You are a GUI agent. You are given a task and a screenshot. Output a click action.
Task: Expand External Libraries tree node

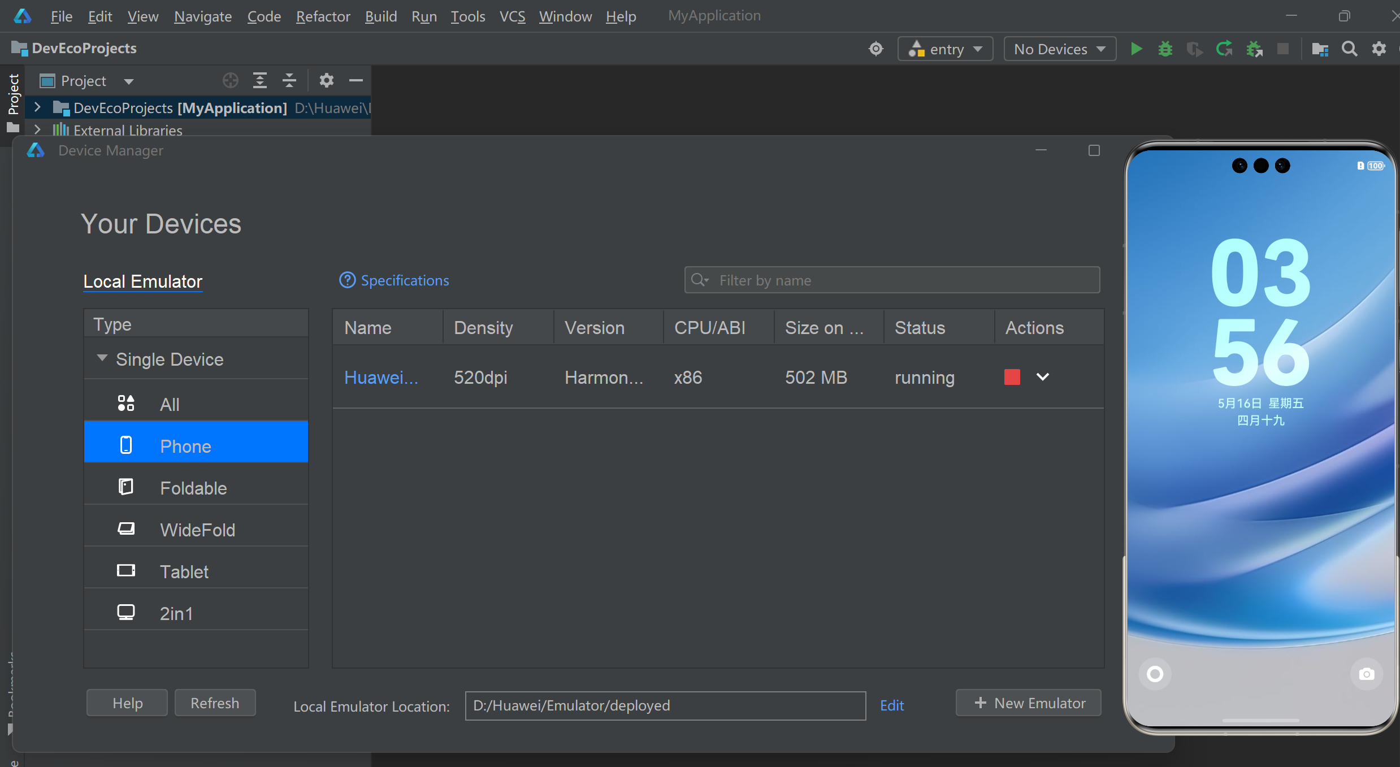pyautogui.click(x=37, y=130)
